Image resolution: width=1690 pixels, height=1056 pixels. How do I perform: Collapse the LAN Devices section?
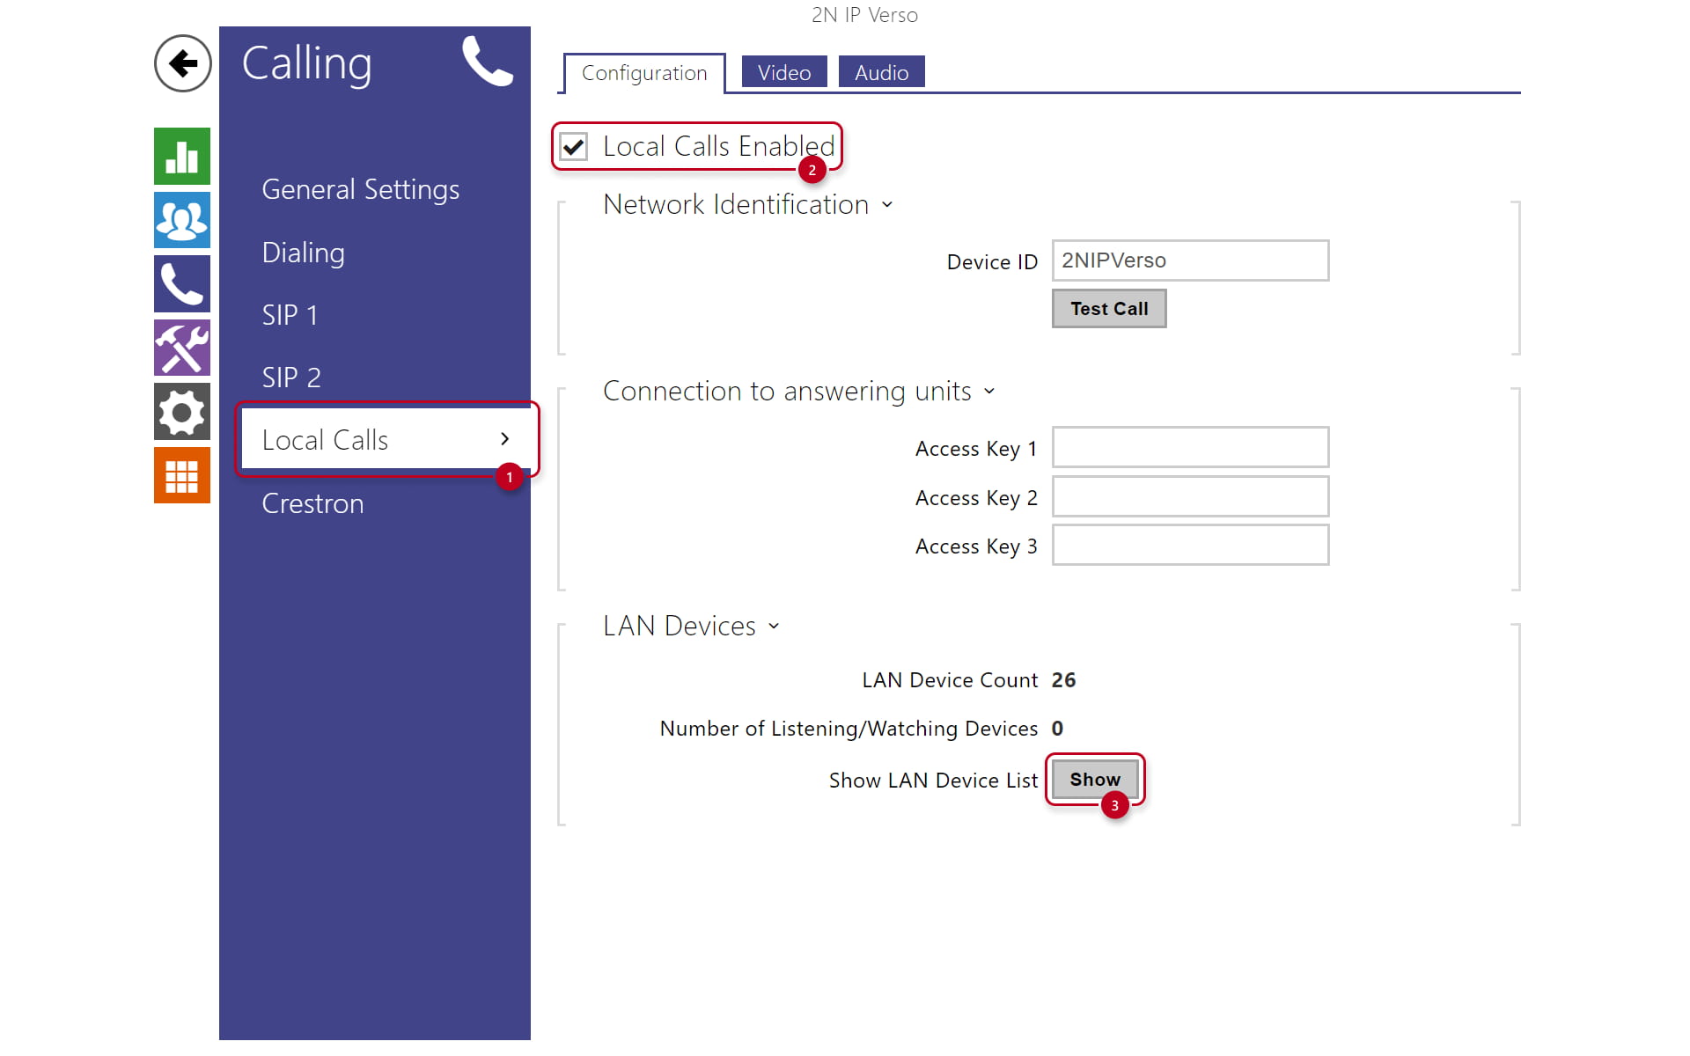774,627
